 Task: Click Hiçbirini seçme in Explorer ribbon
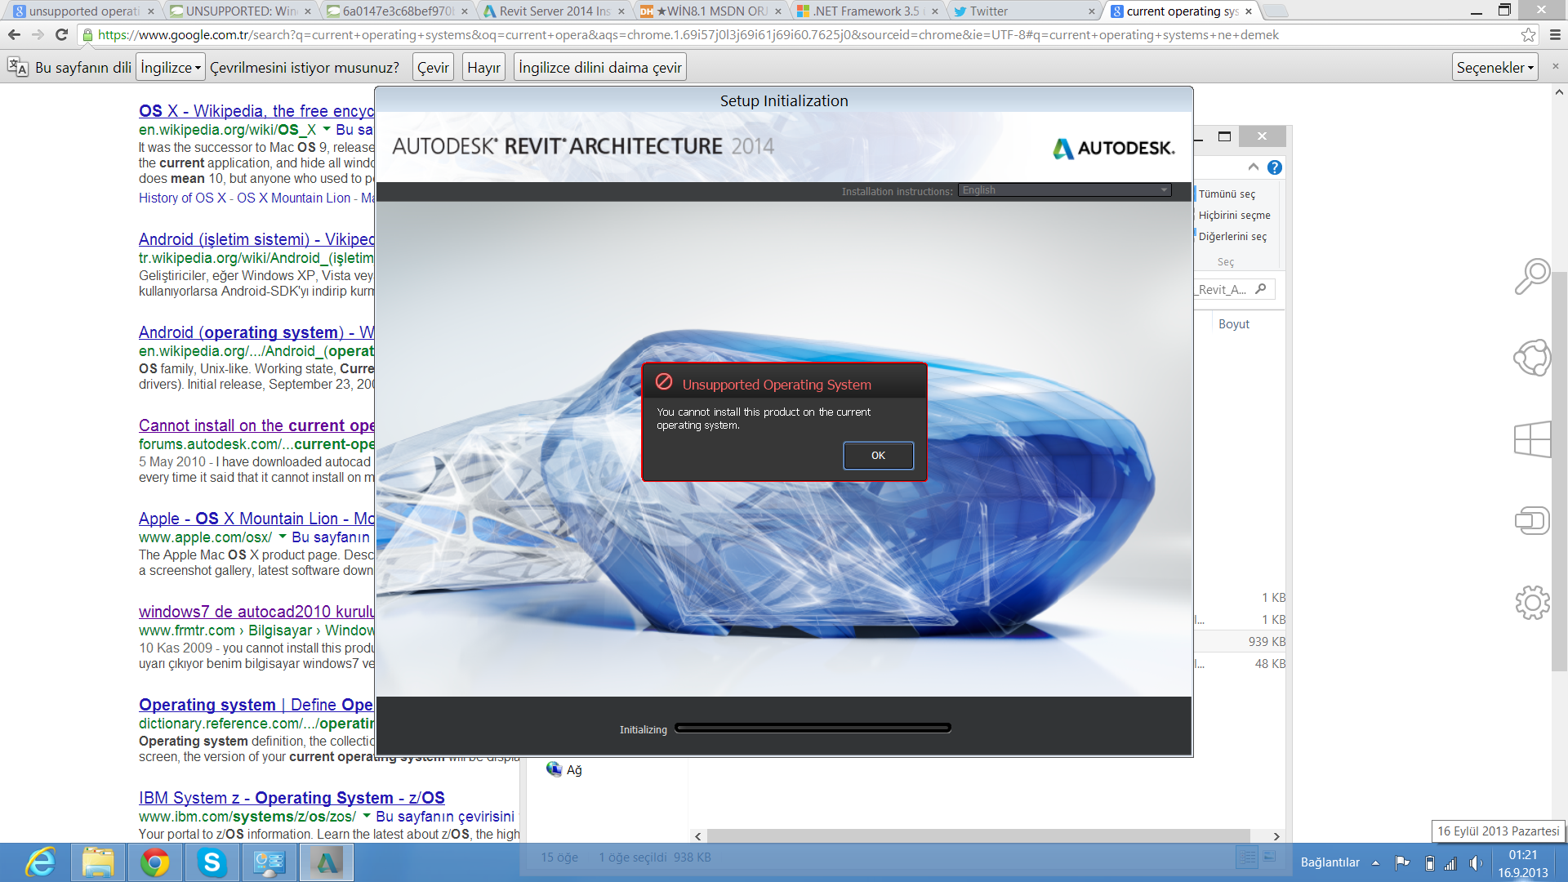(1234, 215)
